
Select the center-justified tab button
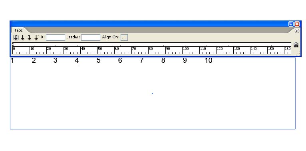tap(23, 37)
